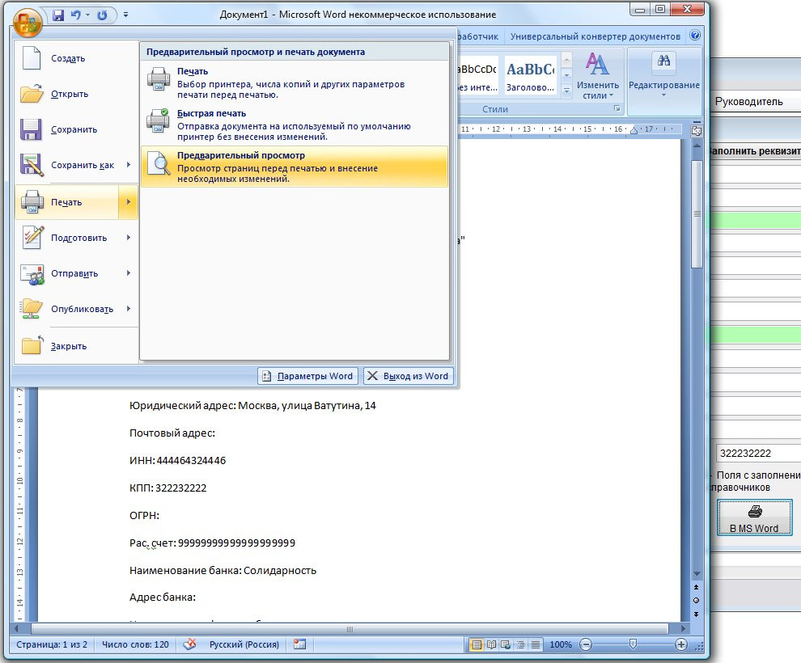The height and width of the screenshot is (663, 801).
Task: Move styles gallery down one row
Action: pyautogui.click(x=566, y=75)
